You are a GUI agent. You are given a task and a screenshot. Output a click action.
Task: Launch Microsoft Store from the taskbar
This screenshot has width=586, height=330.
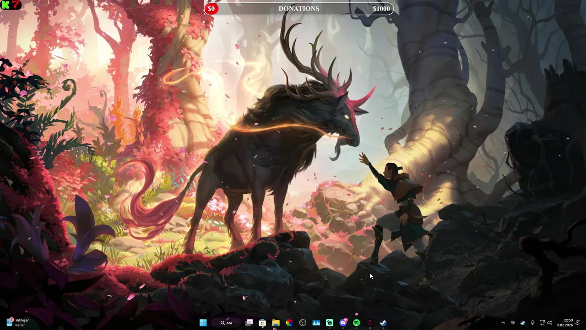pos(262,323)
